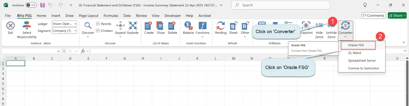Click Create in List of Values
This screenshot has width=409, height=106.
pos(149,28)
